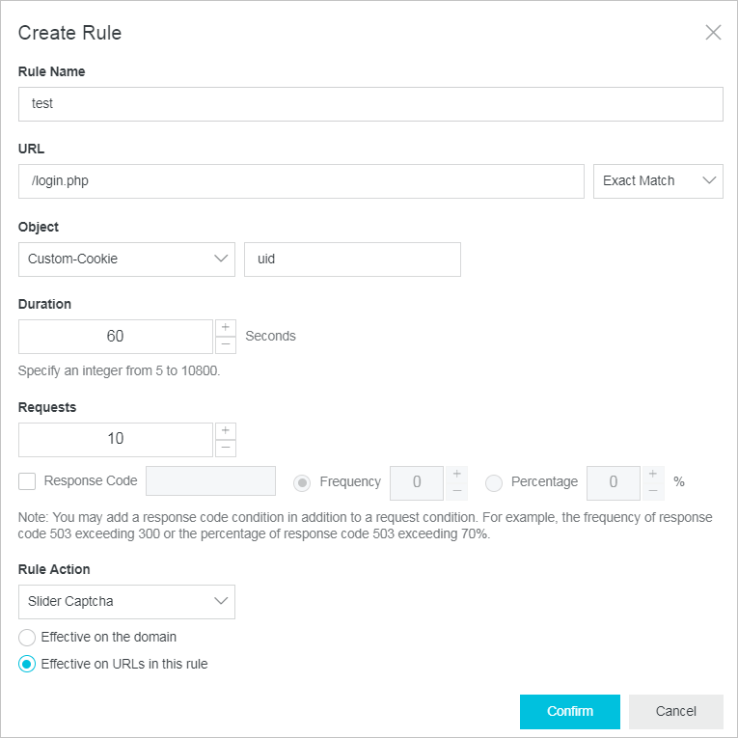Click the Rule Name text field
The width and height of the screenshot is (738, 738).
[x=370, y=104]
